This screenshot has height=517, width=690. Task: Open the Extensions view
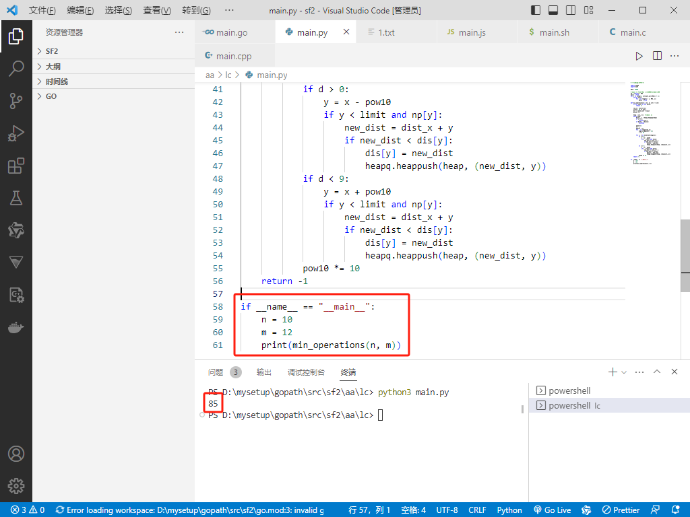pos(16,166)
